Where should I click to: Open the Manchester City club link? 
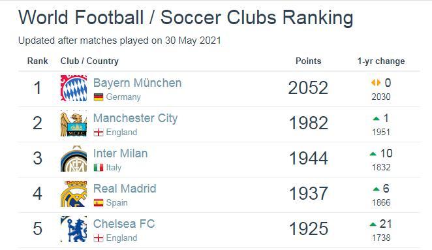[135, 118]
